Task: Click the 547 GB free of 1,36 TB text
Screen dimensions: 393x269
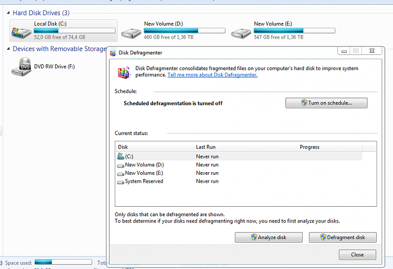Action: [278, 37]
